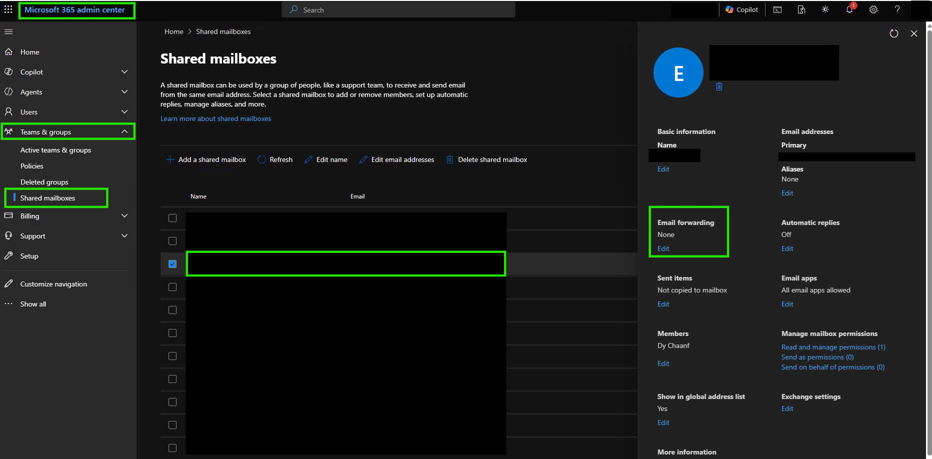Click the Users person icon in the sidebar

click(x=8, y=111)
